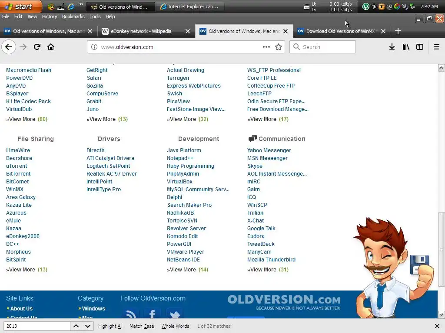The height and width of the screenshot is (333, 445).
Task: Bookmark this page with the star icon
Action: click(x=279, y=47)
